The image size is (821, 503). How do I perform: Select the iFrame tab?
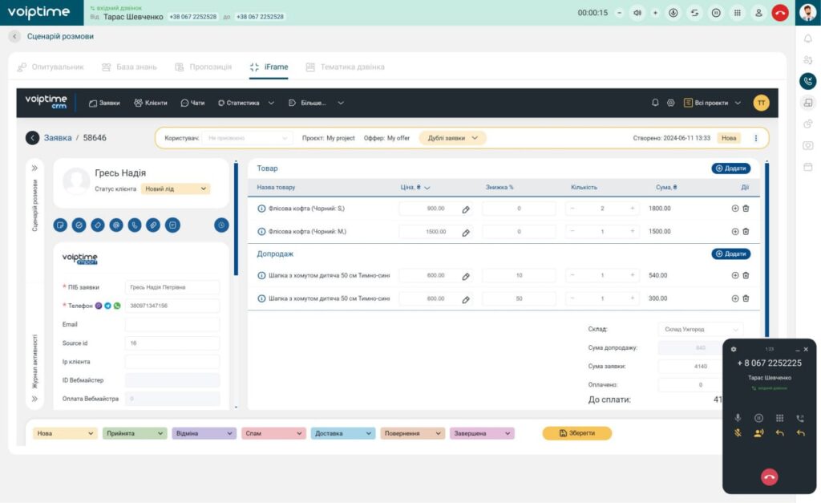coord(269,67)
